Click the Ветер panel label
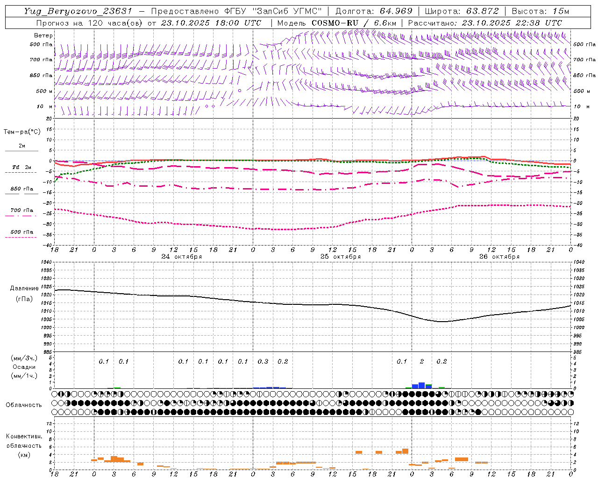 (x=43, y=35)
